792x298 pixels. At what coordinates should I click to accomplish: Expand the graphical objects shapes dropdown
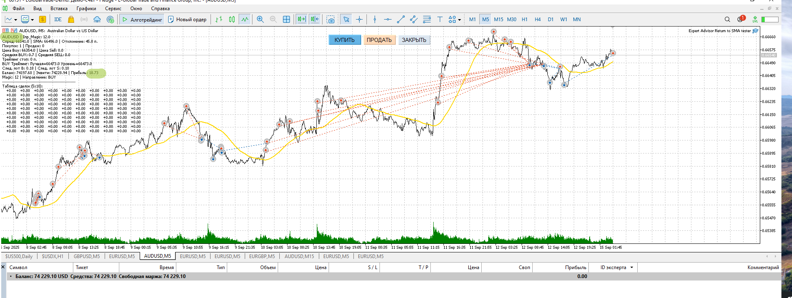[x=459, y=20]
